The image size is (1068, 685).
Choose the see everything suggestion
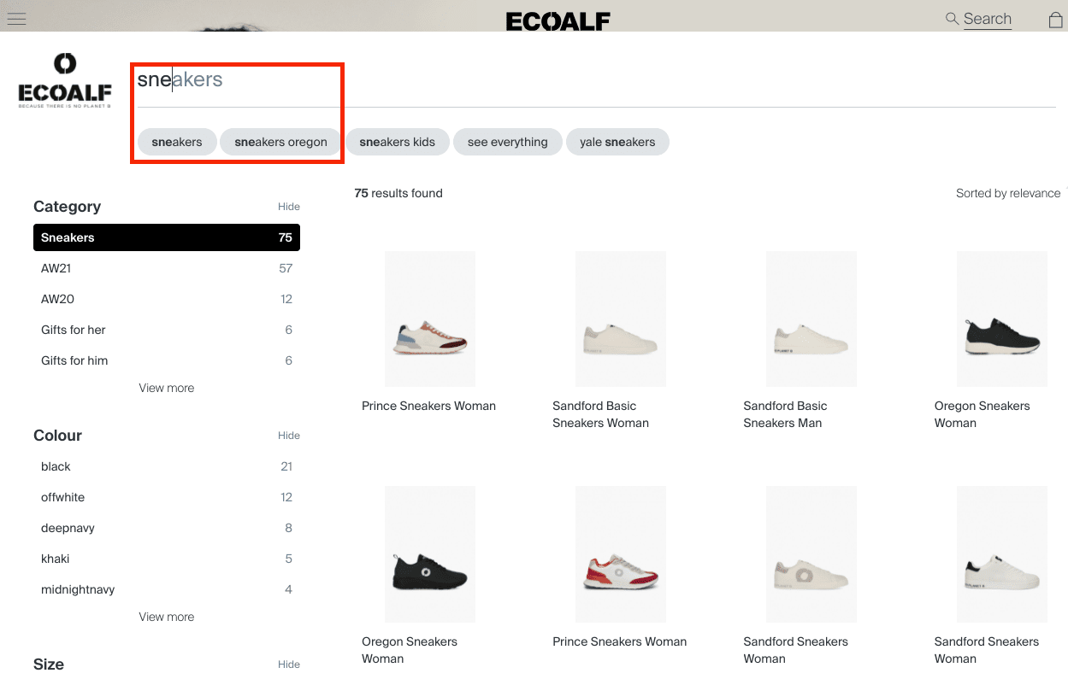507,142
